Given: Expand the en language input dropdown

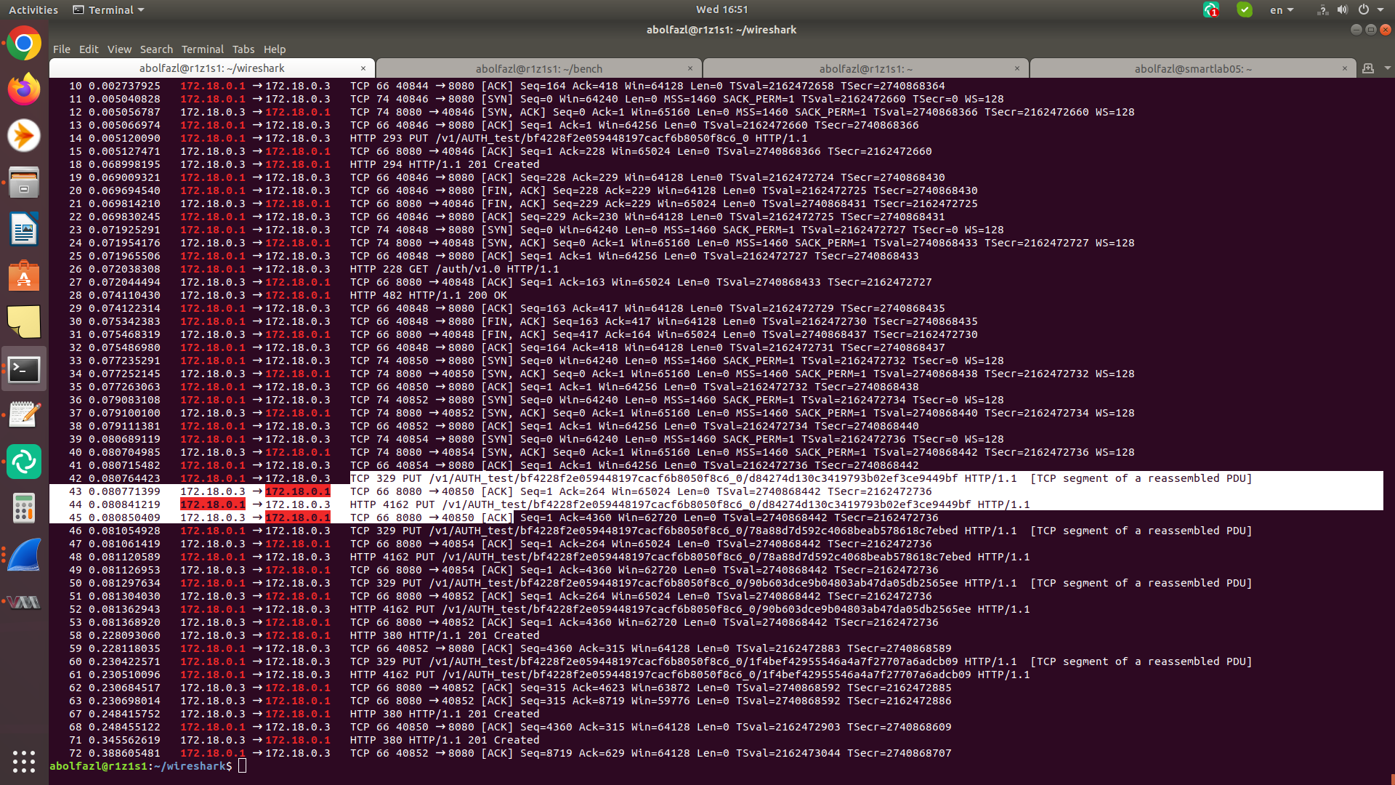Looking at the screenshot, I should click(x=1281, y=9).
